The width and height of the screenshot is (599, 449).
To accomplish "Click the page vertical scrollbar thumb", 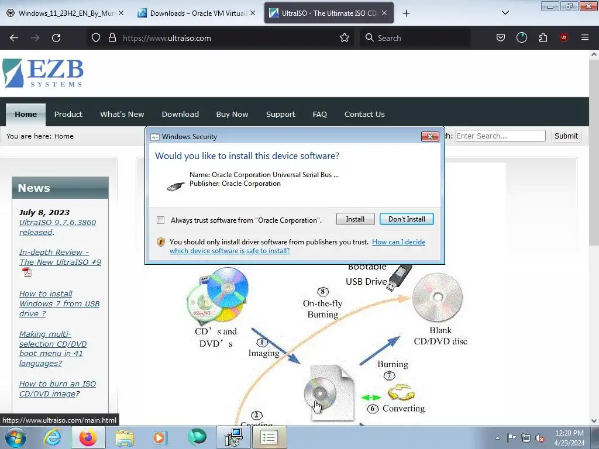I will [594, 153].
